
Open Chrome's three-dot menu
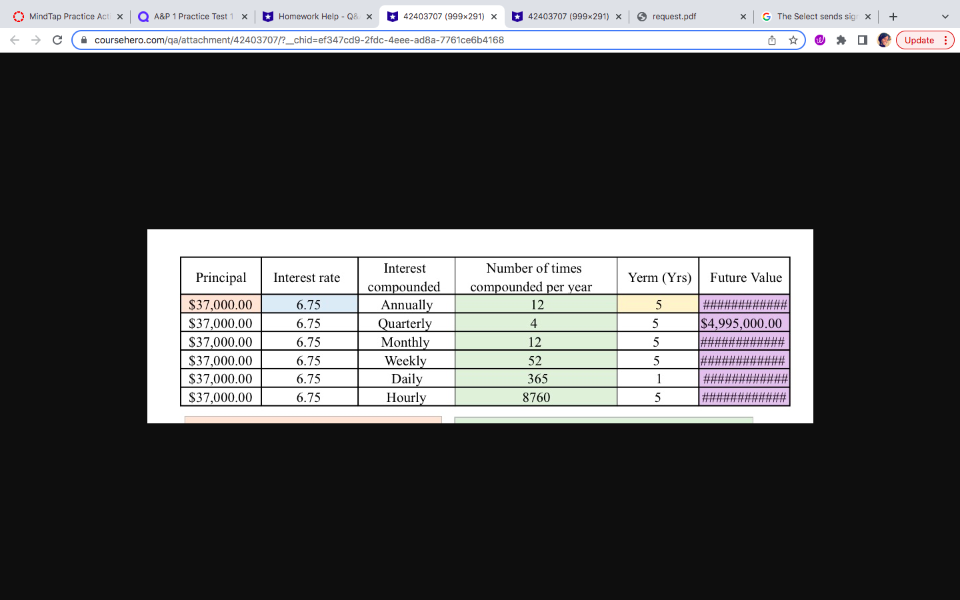[945, 40]
